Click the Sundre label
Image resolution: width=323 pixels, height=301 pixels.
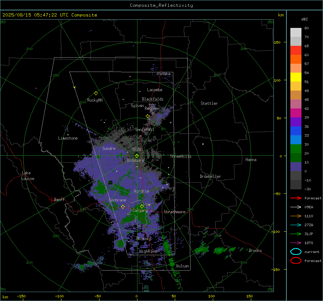[109, 148]
